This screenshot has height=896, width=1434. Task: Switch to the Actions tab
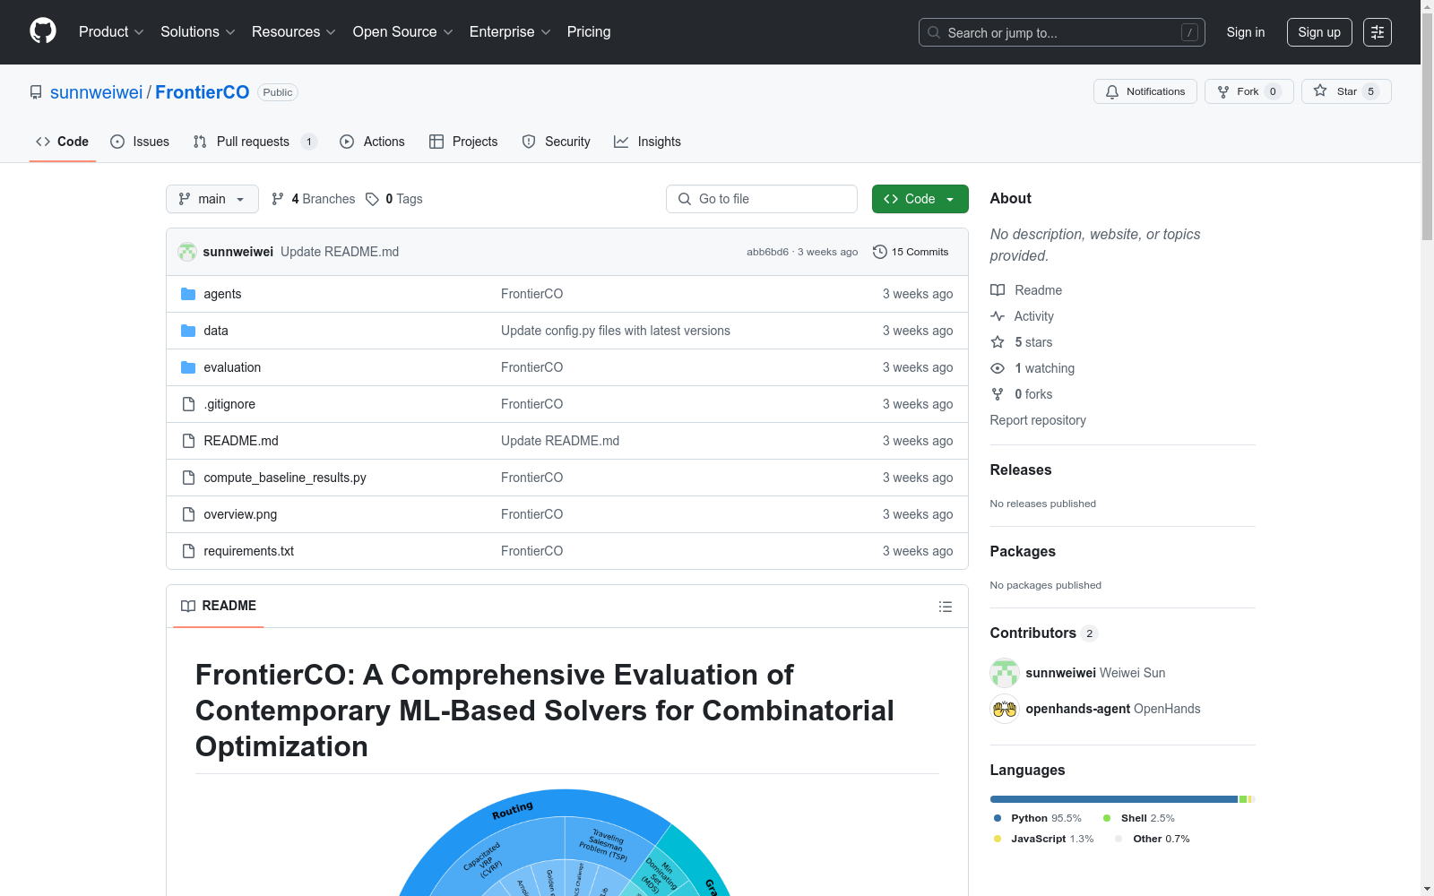click(373, 142)
